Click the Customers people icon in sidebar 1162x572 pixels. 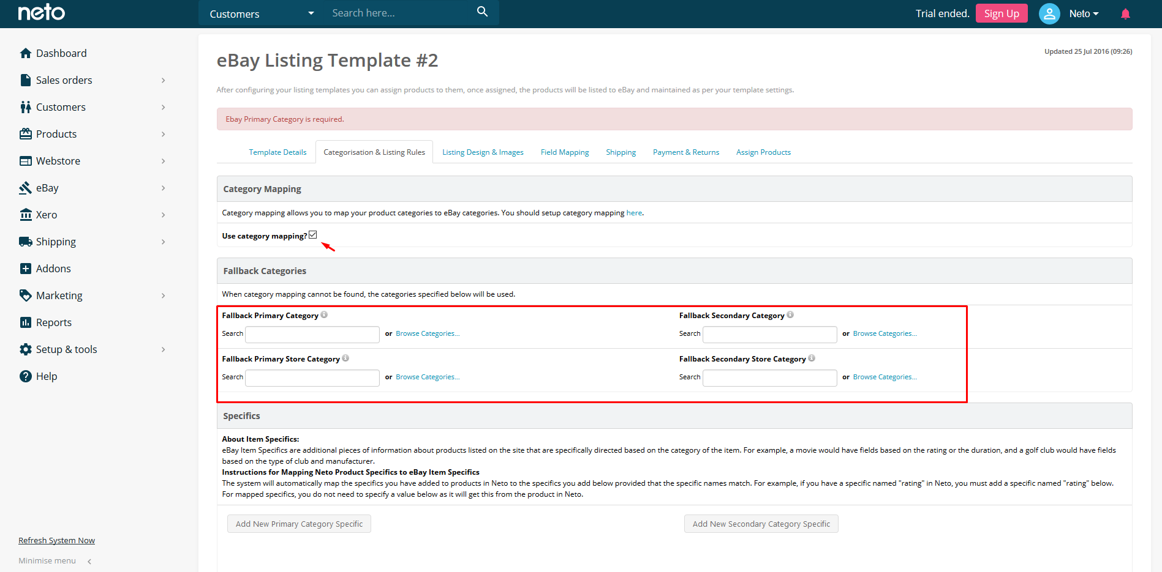26,107
